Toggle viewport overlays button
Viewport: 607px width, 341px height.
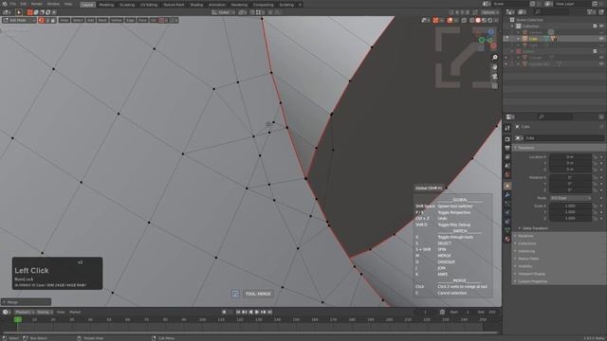(x=451, y=20)
